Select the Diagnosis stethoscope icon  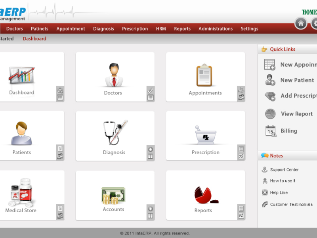pos(115,131)
